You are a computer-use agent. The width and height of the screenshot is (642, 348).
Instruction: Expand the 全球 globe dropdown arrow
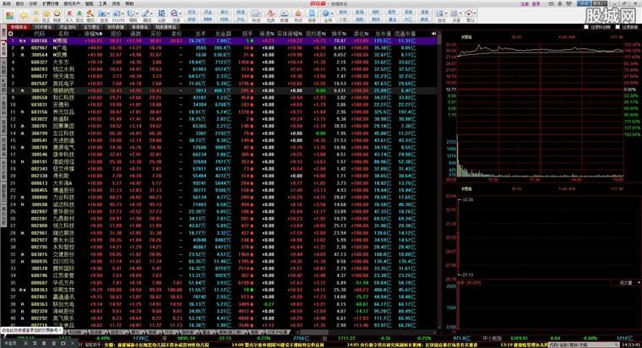(x=332, y=14)
